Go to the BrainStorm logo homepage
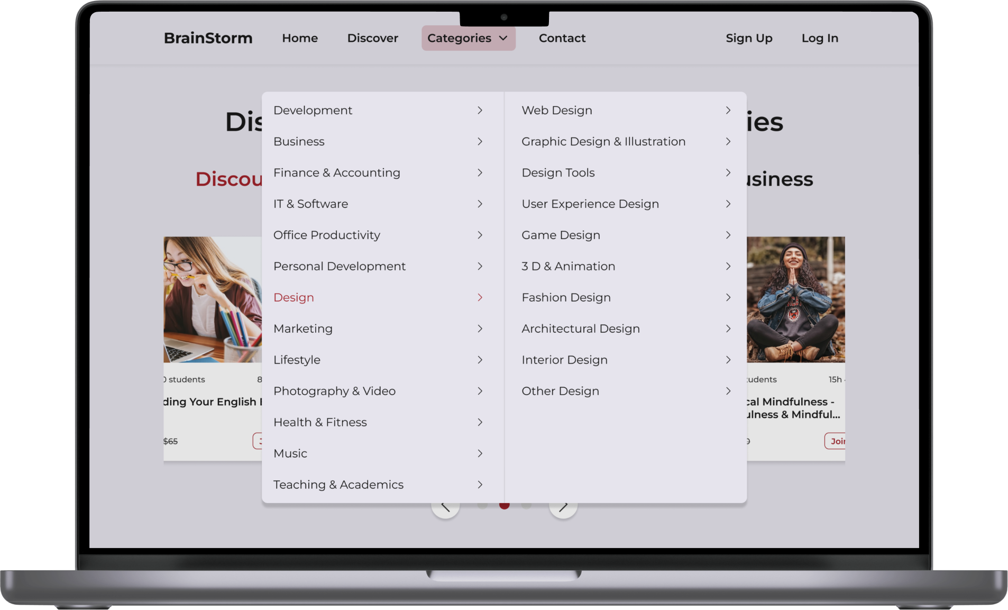Screen dimensions: 1008x610 click(208, 38)
